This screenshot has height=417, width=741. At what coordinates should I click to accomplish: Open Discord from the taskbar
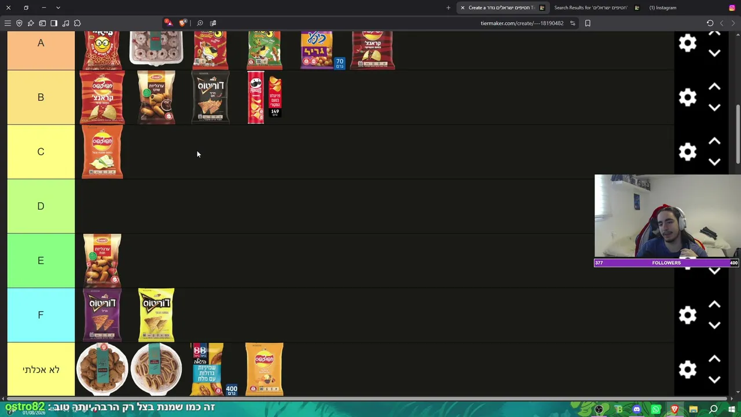point(637,409)
